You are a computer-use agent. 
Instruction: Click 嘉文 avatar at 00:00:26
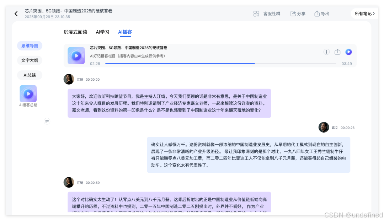pos(324,127)
